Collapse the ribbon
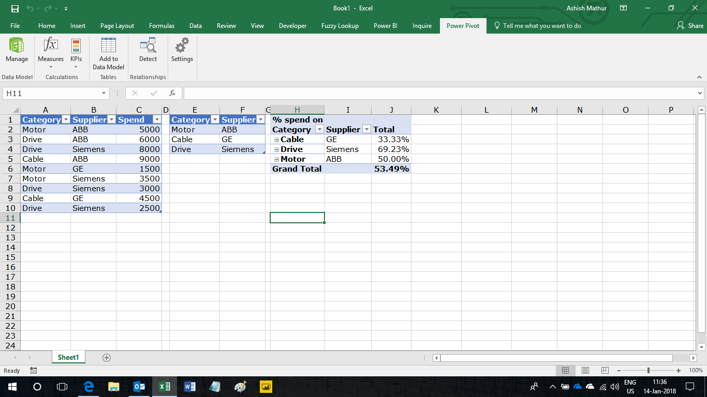Viewport: 707px width, 397px height. (x=699, y=77)
